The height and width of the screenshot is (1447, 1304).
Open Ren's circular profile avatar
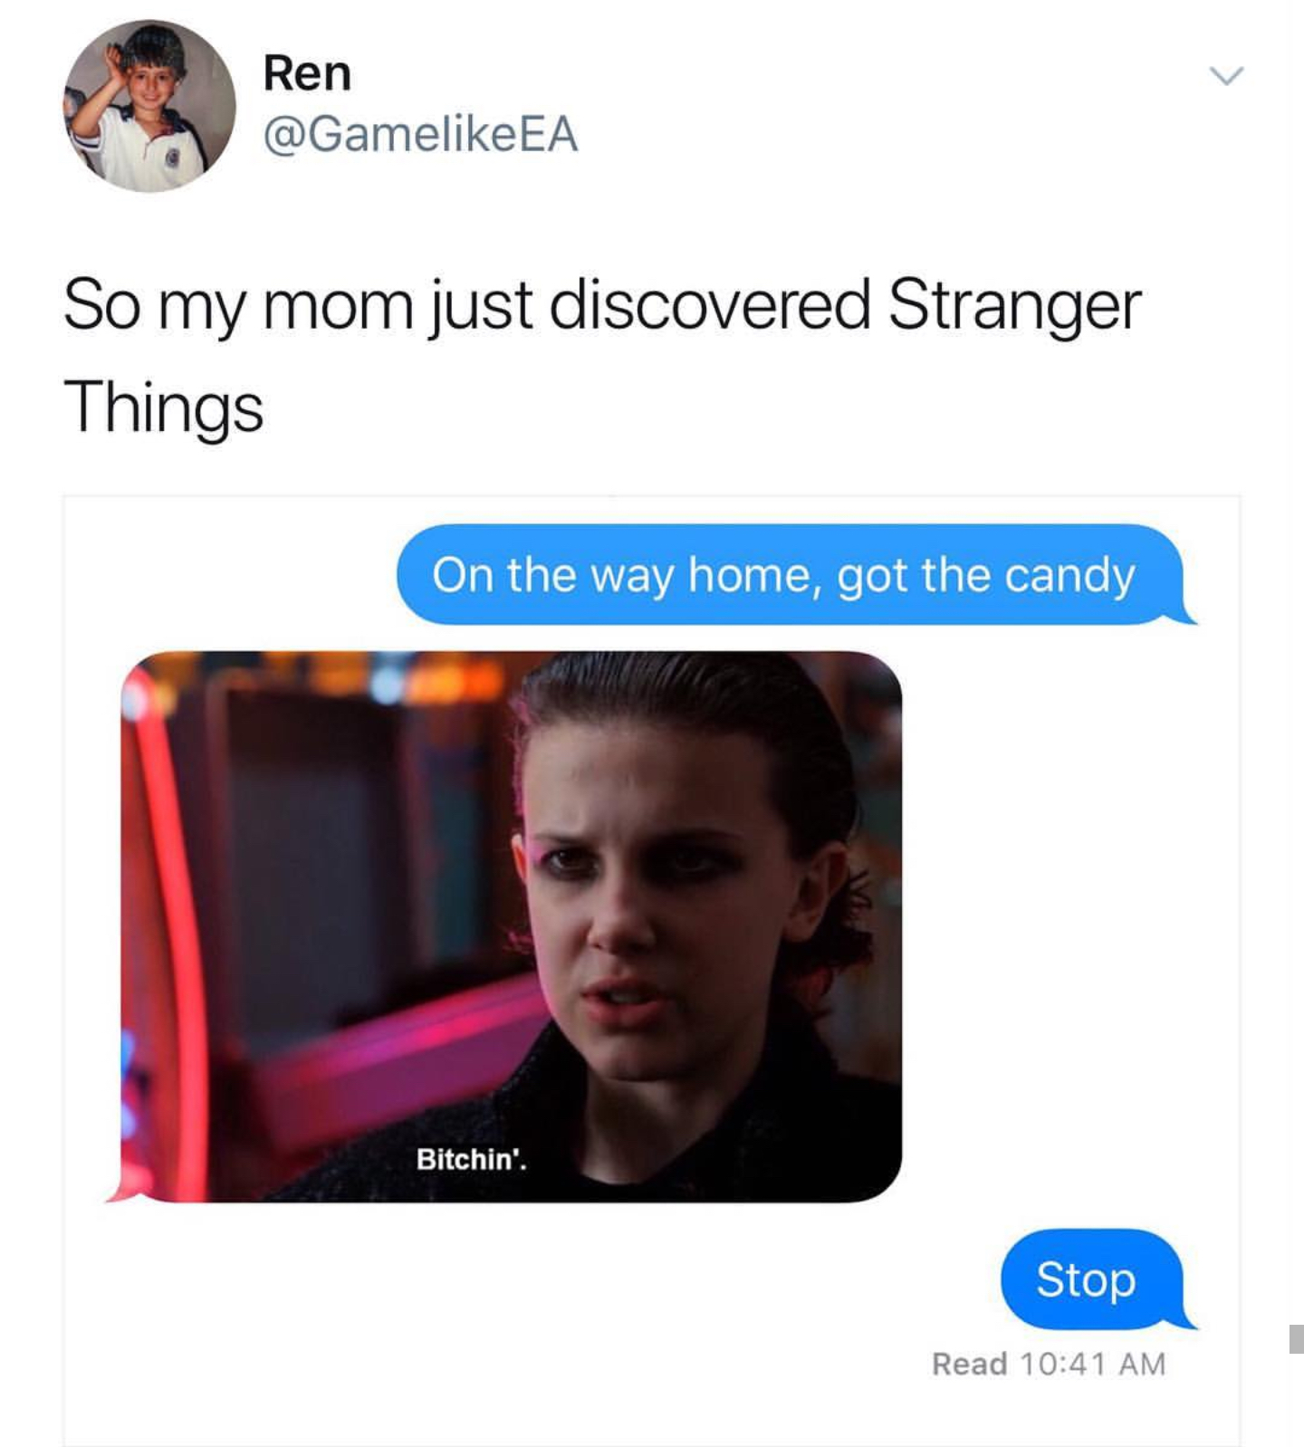149,106
